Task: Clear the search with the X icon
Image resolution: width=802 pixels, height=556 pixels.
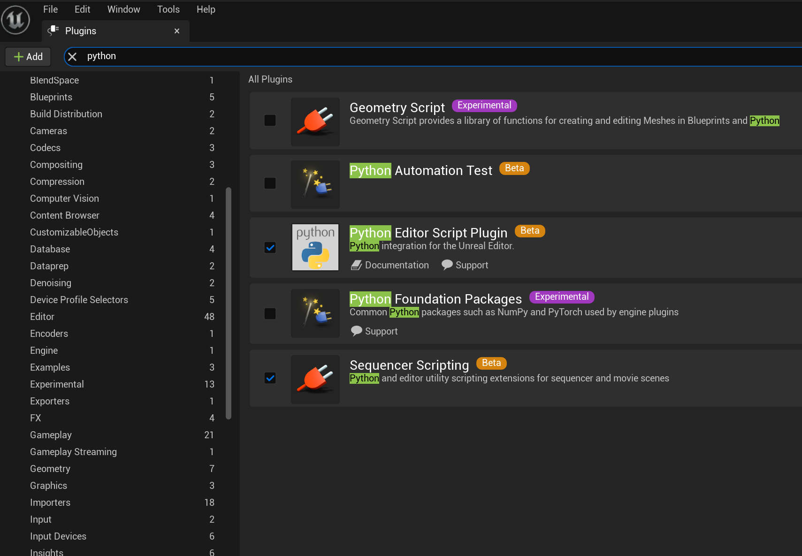Action: coord(72,57)
